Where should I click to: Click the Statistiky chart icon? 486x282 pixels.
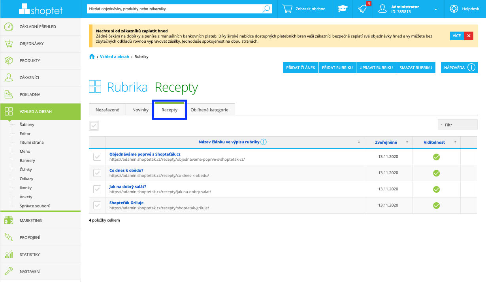pos(9,254)
